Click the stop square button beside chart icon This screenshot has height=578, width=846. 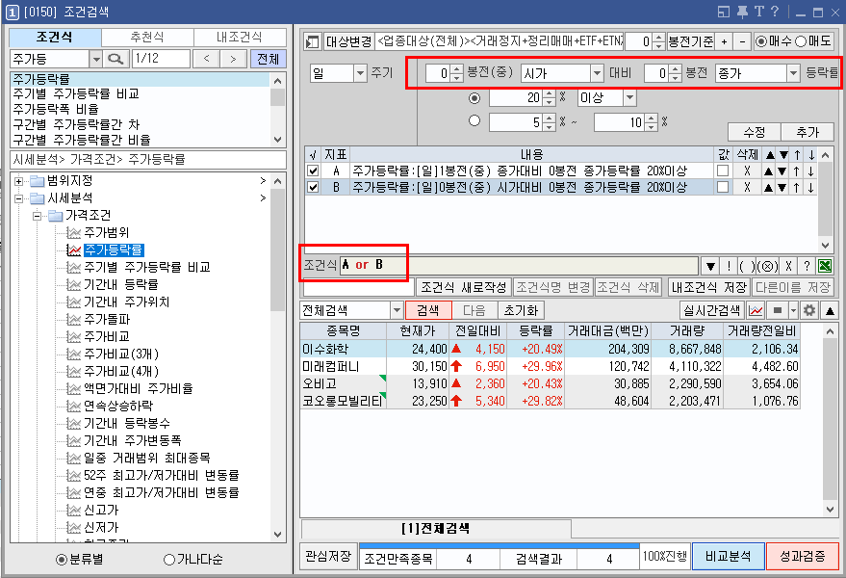click(x=778, y=310)
